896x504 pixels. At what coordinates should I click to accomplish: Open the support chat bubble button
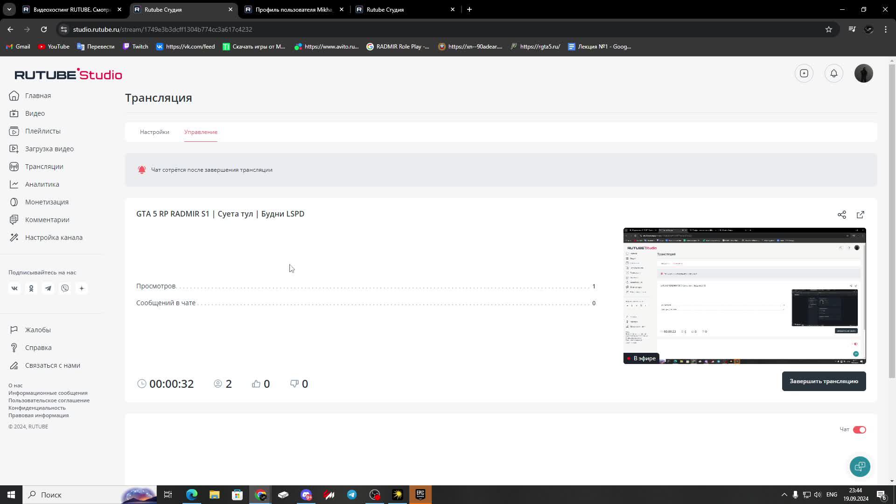click(x=860, y=467)
